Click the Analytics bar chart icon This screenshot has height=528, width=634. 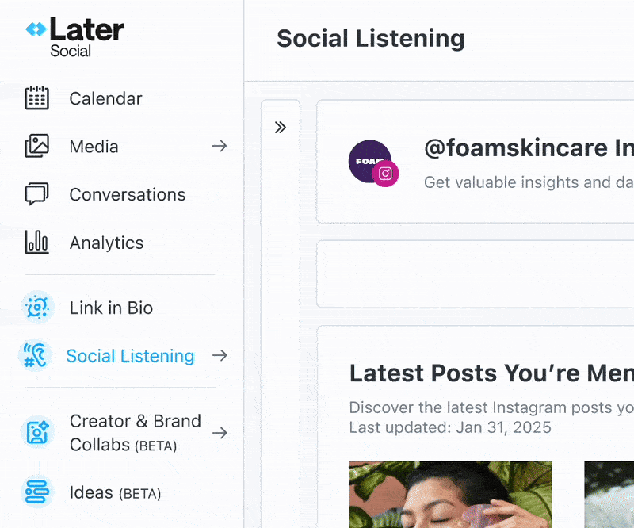coord(36,242)
